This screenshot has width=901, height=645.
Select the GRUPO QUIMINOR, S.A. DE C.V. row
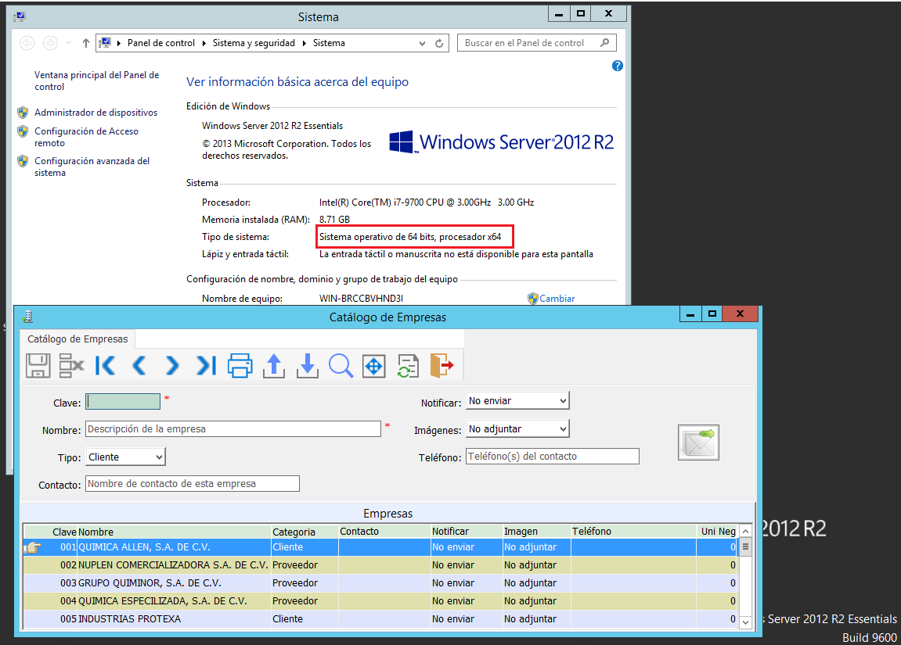click(x=380, y=583)
